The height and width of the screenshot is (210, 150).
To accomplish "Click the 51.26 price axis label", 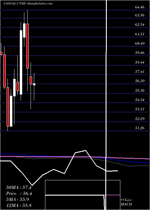I will coord(140,128).
